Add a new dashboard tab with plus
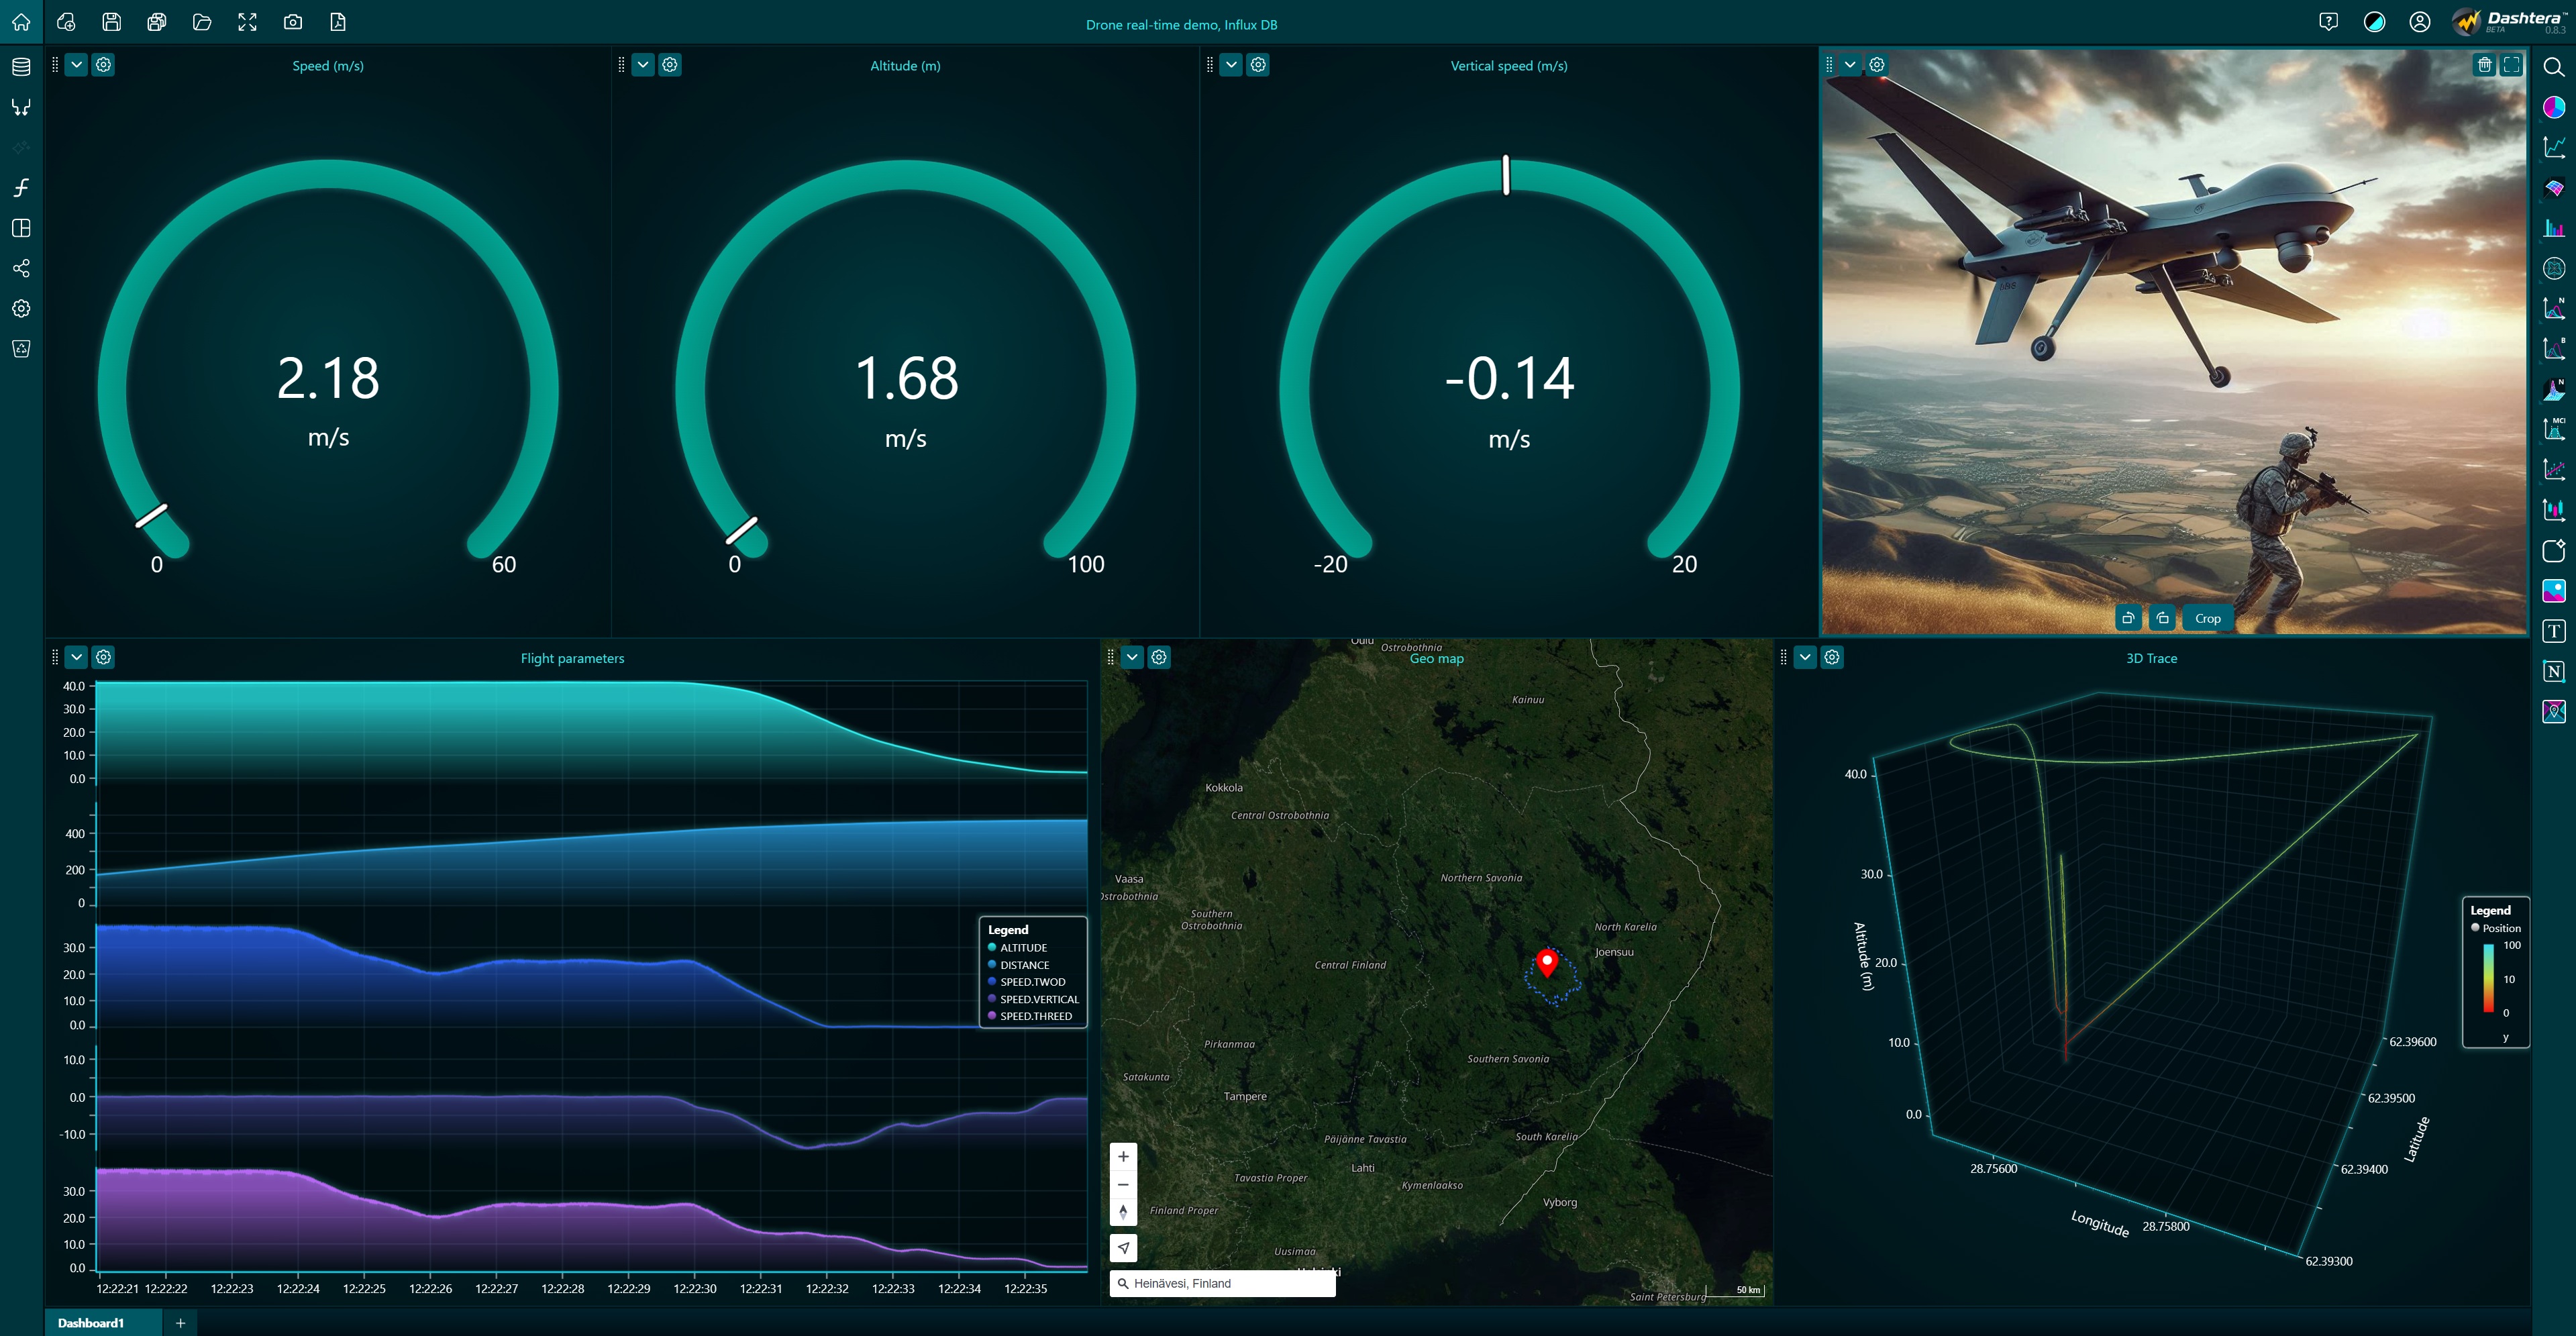Image resolution: width=2576 pixels, height=1336 pixels. pos(180,1323)
